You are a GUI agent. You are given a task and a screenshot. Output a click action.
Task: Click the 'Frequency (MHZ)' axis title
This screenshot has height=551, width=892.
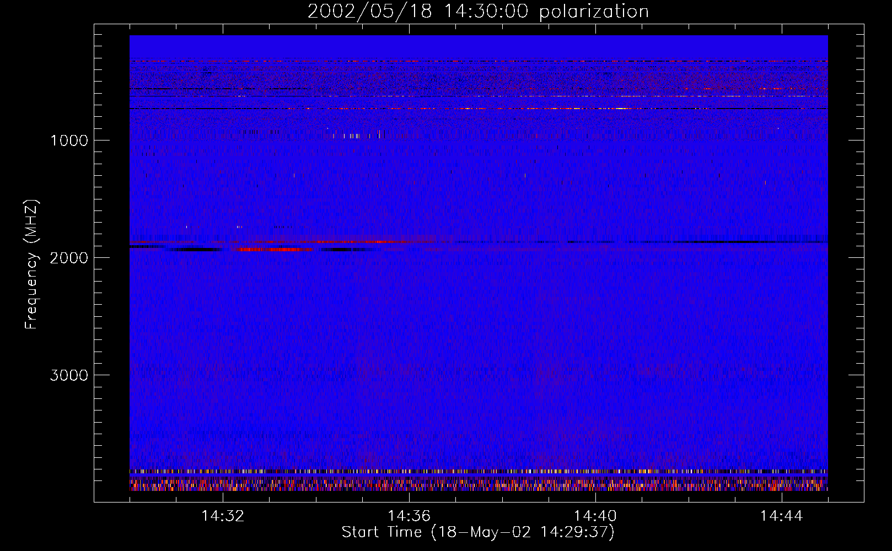[x=32, y=264]
